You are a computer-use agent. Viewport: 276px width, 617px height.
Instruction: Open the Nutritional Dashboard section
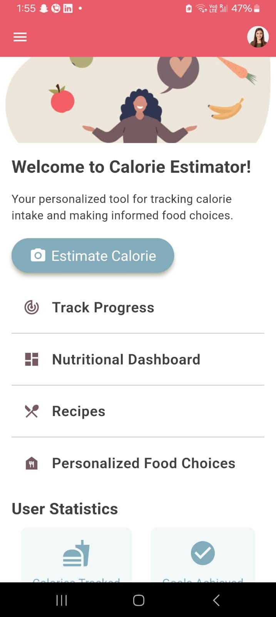(x=126, y=359)
